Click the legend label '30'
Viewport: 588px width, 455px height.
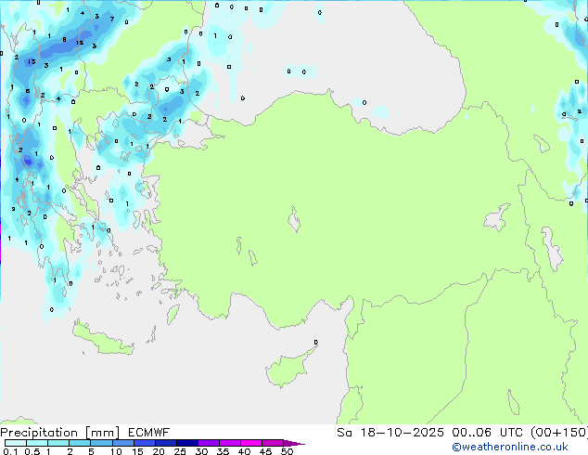tap(201, 451)
